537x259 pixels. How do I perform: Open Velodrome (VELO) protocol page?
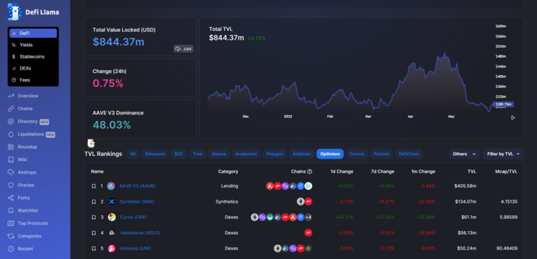coord(140,233)
